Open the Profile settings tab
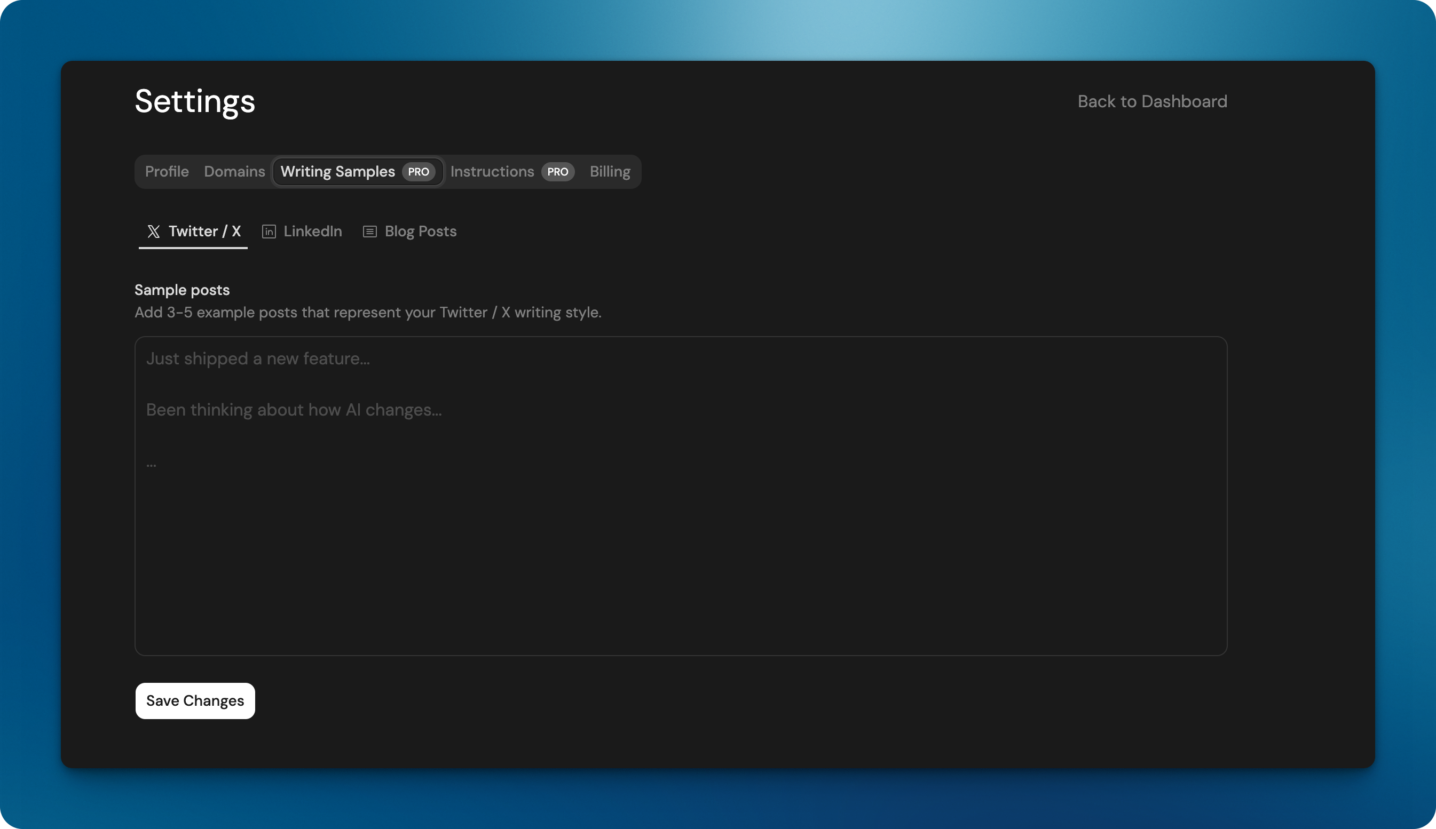The width and height of the screenshot is (1436, 829). point(167,172)
